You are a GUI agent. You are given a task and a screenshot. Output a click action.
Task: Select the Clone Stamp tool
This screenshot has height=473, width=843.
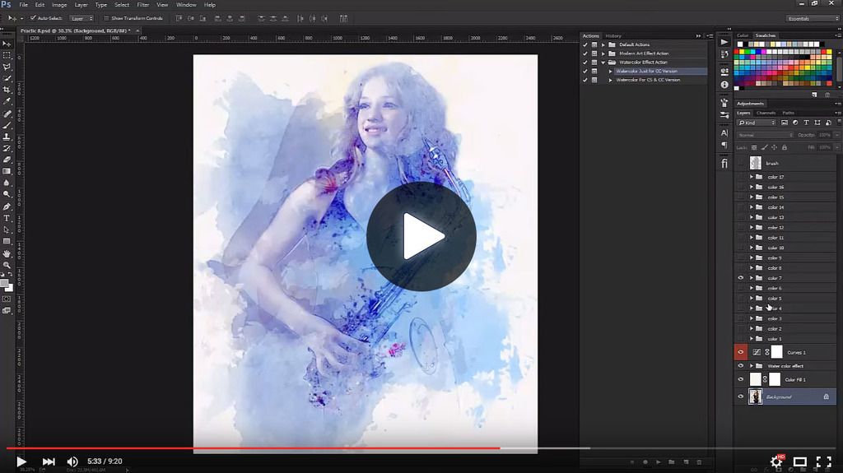coord(7,137)
